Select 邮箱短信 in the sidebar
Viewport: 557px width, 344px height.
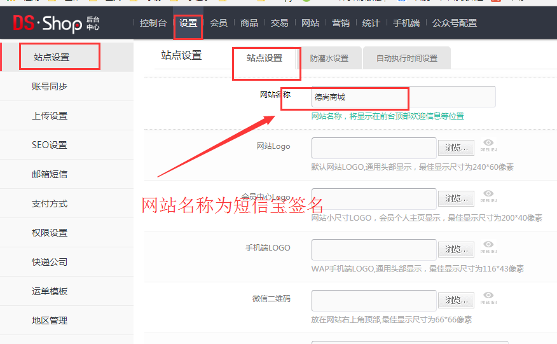(x=50, y=174)
